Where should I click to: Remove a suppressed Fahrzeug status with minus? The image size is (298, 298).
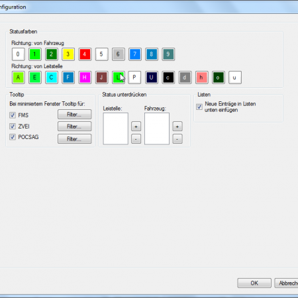tap(177, 139)
